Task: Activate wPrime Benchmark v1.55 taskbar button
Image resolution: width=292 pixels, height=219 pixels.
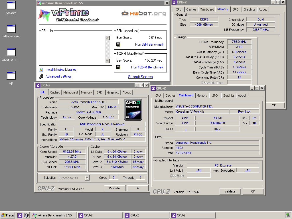Action: click(54, 215)
